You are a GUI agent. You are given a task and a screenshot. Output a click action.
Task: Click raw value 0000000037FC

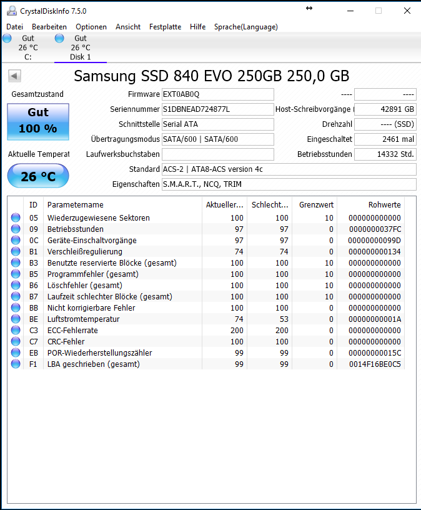pos(375,229)
